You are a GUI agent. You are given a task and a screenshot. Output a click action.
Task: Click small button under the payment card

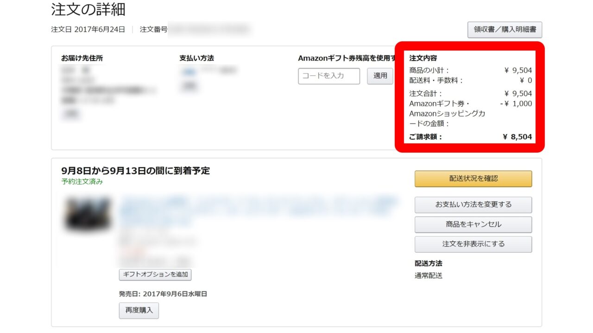(188, 86)
